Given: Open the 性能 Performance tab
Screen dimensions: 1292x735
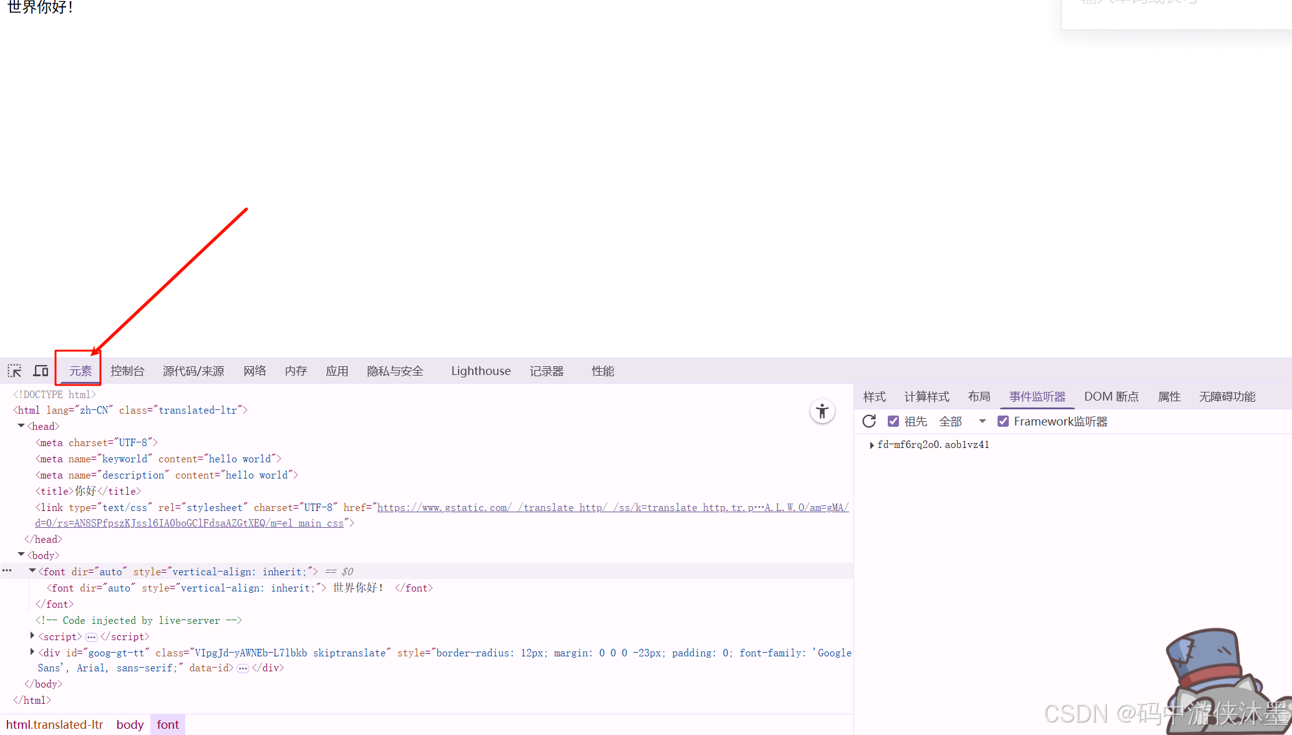Looking at the screenshot, I should click(x=603, y=371).
